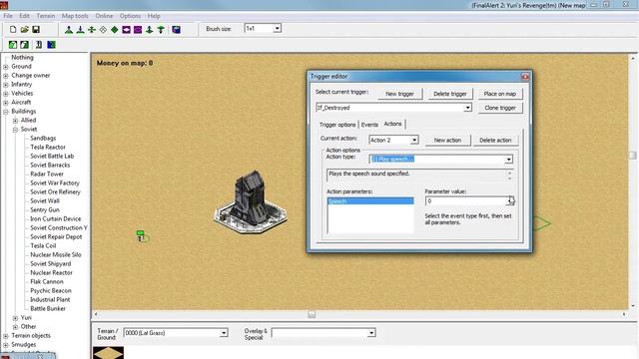This screenshot has width=639, height=359.
Task: Create a new map with toolbar icon
Action: [13, 29]
